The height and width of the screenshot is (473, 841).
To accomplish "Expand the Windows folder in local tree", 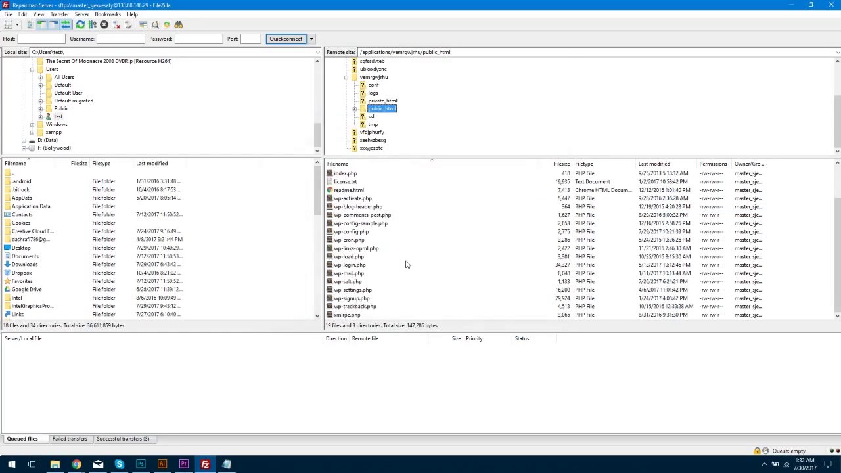I will (x=32, y=124).
